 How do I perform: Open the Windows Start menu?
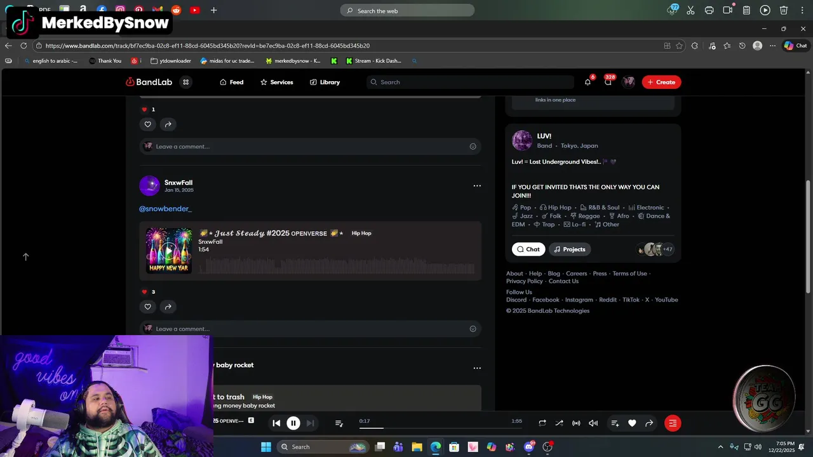(265, 447)
